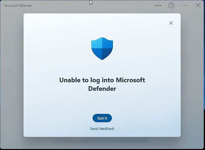205x150 pixels.
Task: Expand the ellipsis menu in title bar
Action: [158, 5]
